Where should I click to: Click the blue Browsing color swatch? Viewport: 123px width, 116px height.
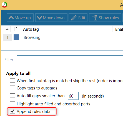[16, 37]
